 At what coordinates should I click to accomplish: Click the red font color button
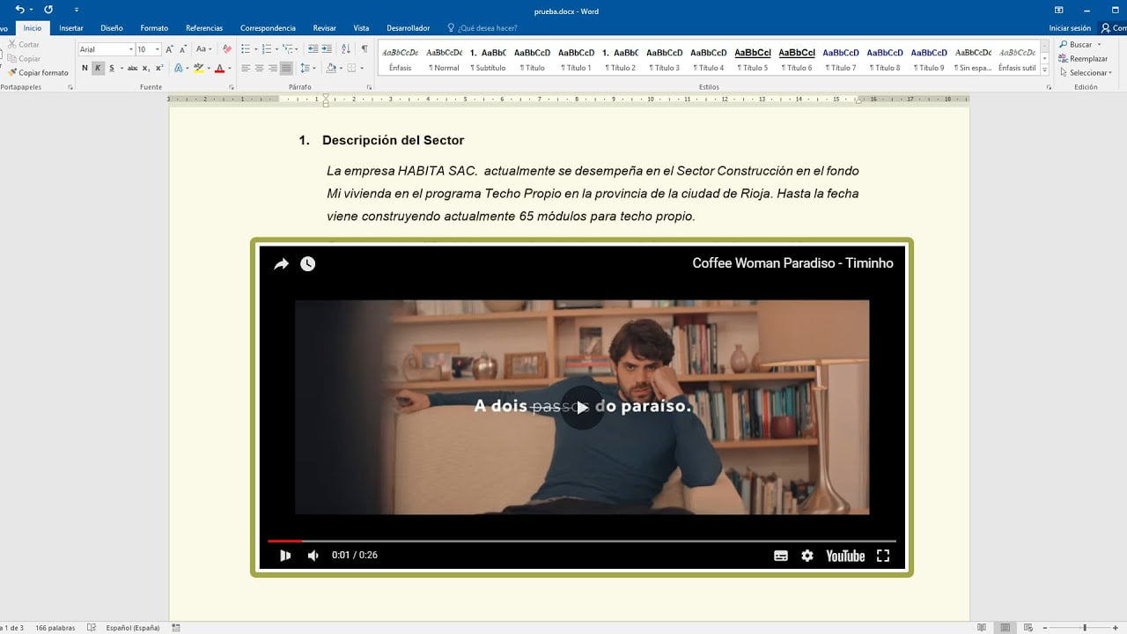point(219,68)
